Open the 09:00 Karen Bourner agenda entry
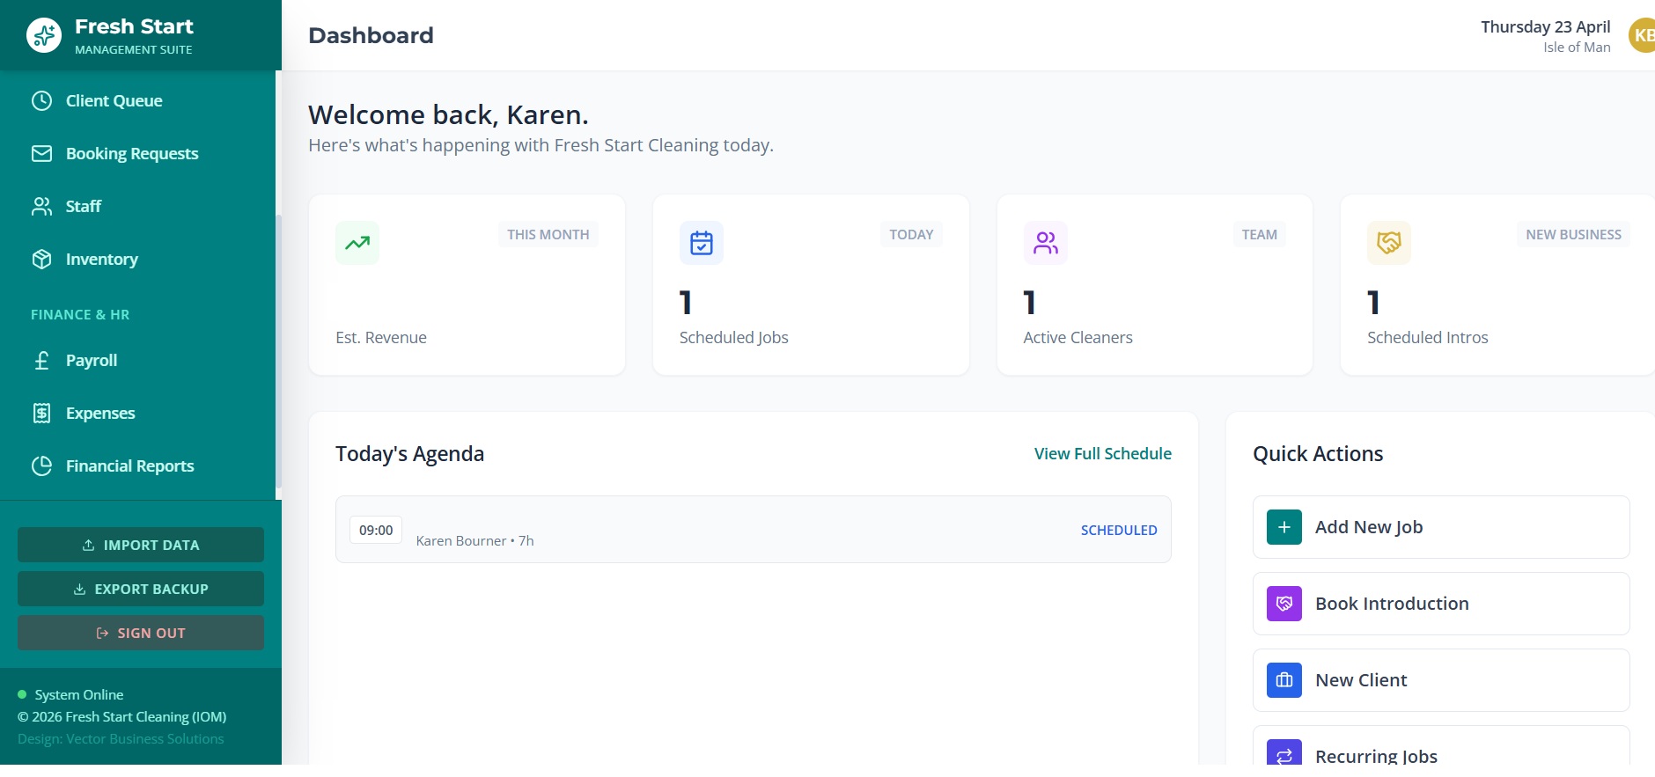The image size is (1655, 777). (754, 529)
